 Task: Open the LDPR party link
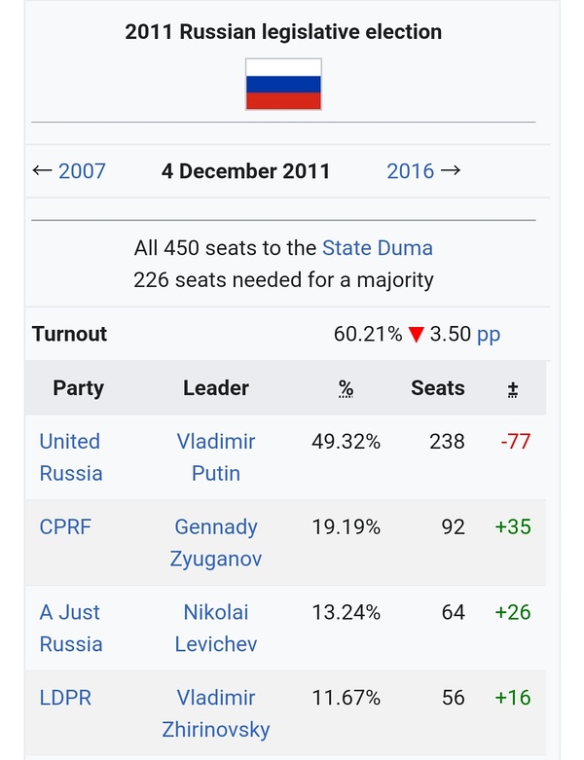(65, 698)
